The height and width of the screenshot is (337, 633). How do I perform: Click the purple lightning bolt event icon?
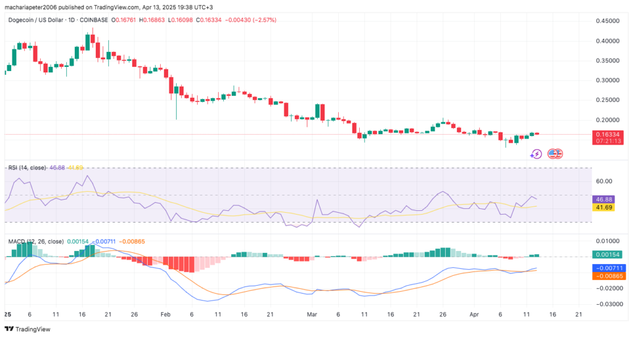coord(536,154)
